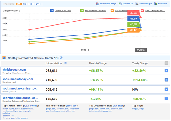Click the facebook fan search term
The width and height of the screenshot is (171, 121).
(8, 116)
